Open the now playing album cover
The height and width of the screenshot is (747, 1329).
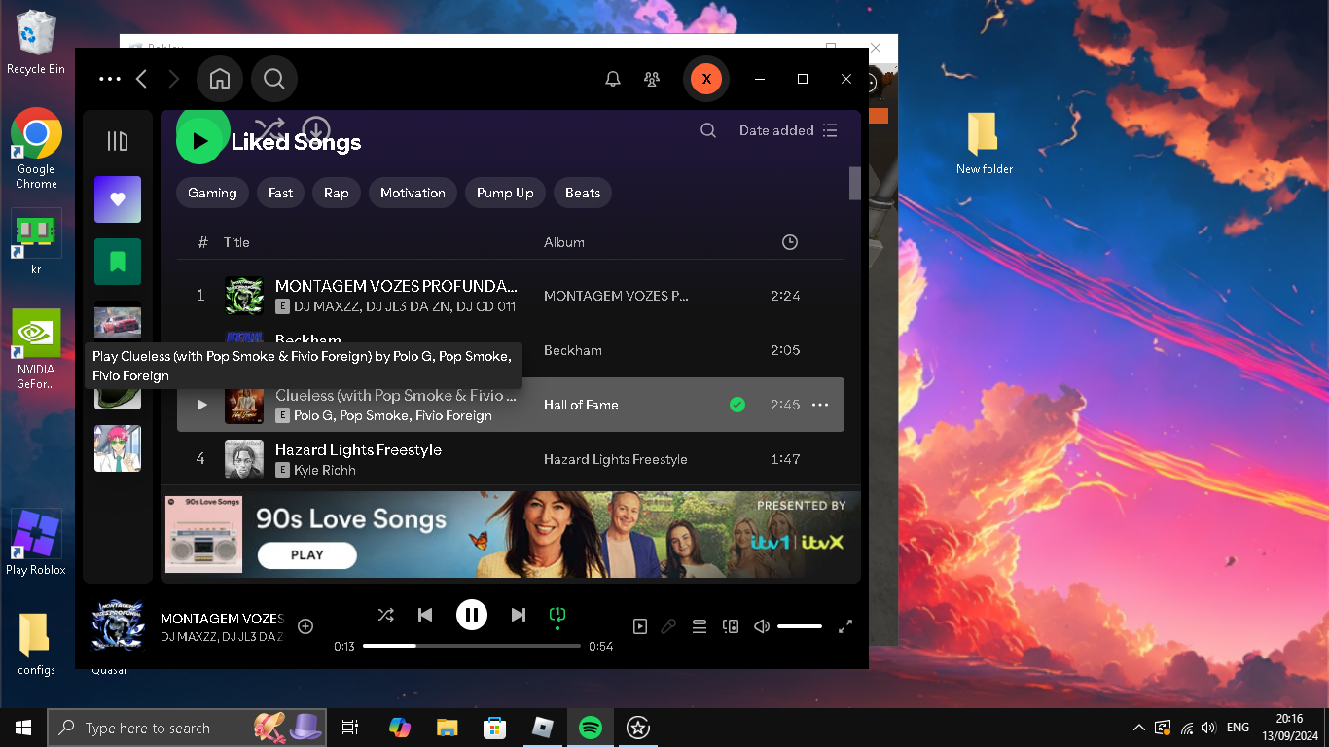[x=118, y=624]
